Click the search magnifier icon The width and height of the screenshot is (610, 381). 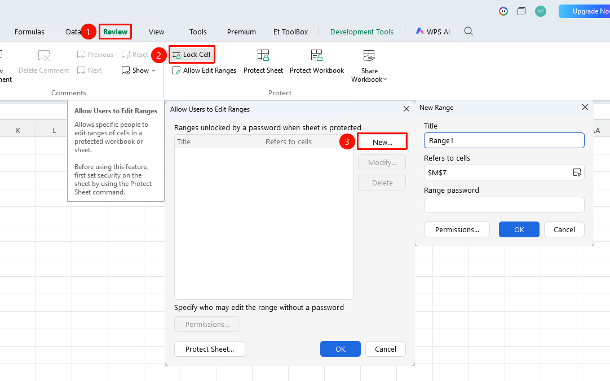(468, 32)
